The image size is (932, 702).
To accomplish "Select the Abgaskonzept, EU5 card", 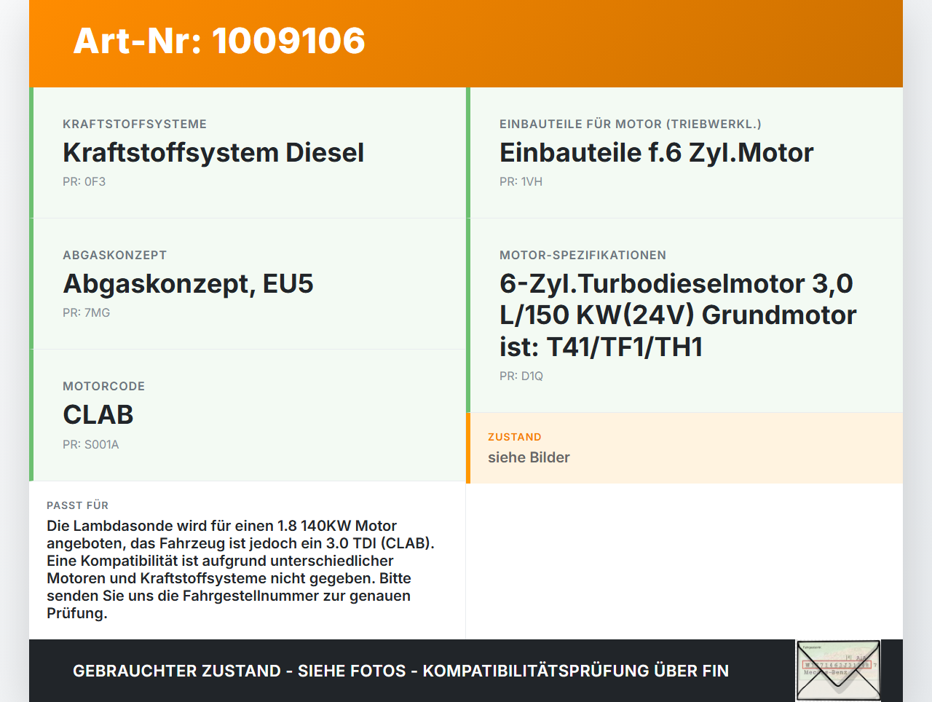I will (x=188, y=283).
